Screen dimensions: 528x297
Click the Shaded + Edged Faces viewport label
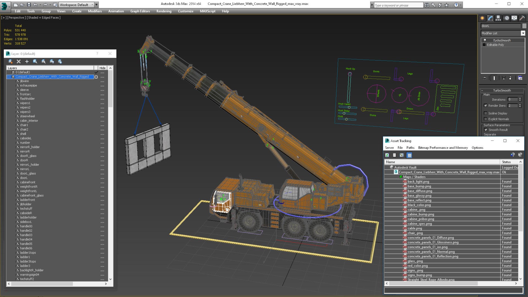43,18
